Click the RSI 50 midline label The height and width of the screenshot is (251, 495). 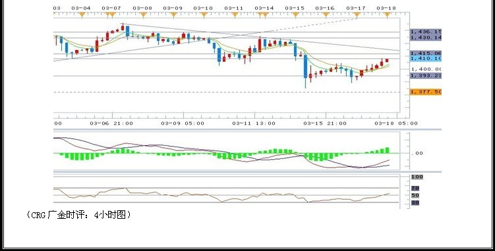click(x=415, y=195)
